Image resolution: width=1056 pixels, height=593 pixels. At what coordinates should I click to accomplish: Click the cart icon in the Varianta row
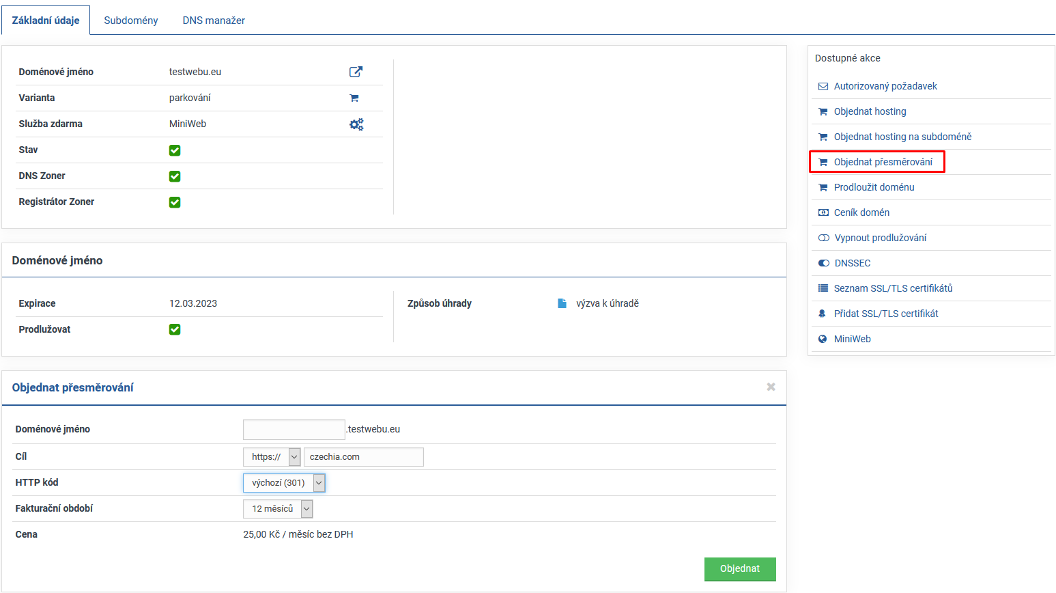pos(354,98)
